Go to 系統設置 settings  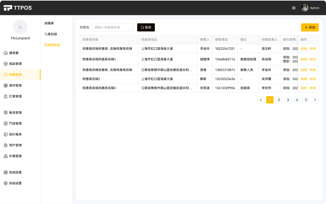[x=15, y=183]
